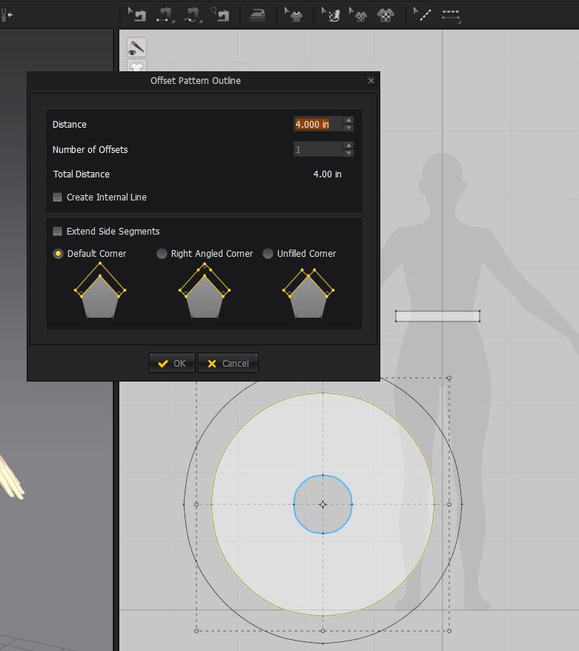Select the arrow with checkered shirt tool

(x=358, y=15)
